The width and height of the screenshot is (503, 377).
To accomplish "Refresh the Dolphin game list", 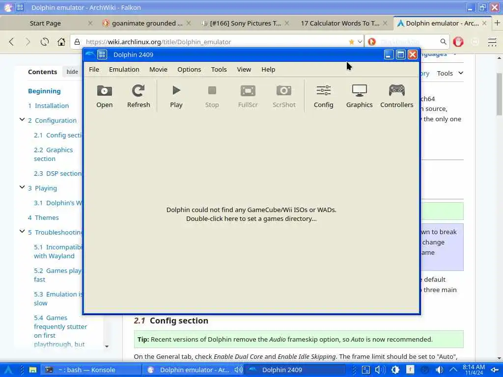I will point(138,96).
